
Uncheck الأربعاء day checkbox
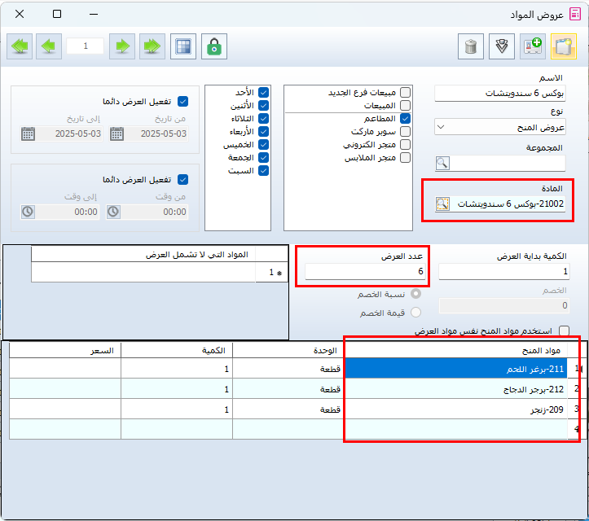tap(263, 131)
